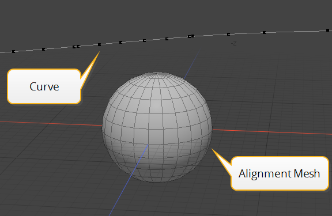Click the Alignment Mesh callout label
This screenshot has width=332, height=216.
click(279, 174)
